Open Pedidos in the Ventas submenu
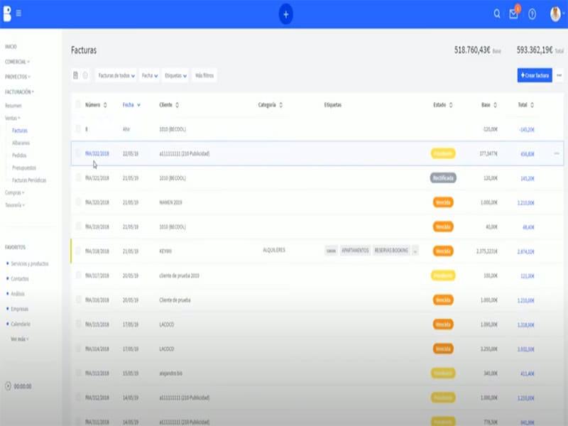568x426 pixels. [x=19, y=155]
